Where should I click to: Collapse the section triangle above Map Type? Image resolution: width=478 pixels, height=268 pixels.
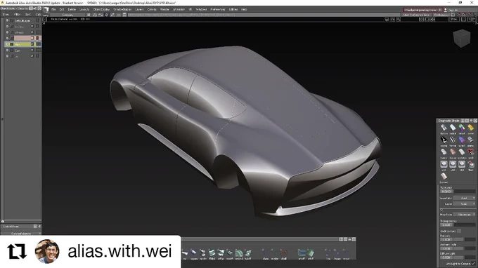point(441,210)
